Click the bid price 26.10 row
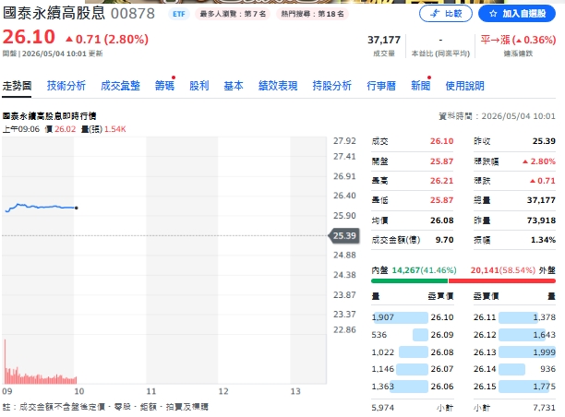 [413, 317]
